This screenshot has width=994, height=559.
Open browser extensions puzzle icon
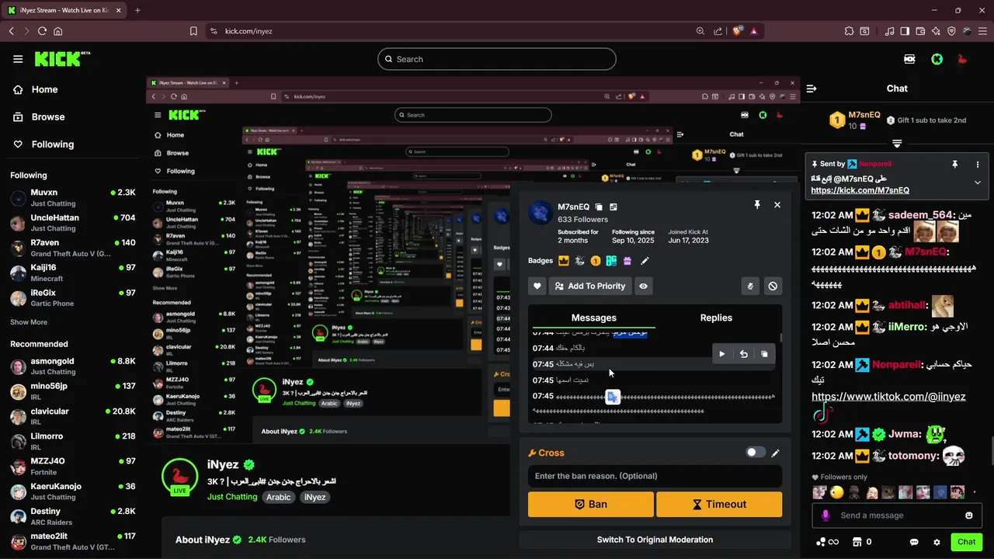click(849, 31)
